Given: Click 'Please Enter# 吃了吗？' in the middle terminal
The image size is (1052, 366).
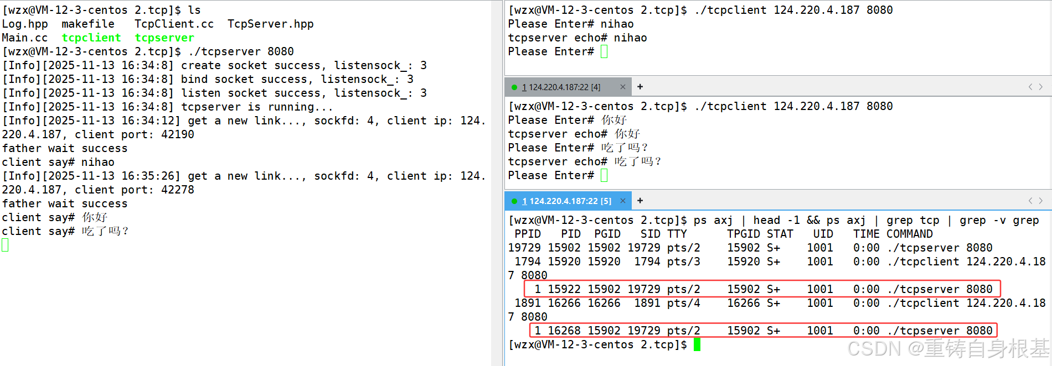Looking at the screenshot, I should coord(578,148).
